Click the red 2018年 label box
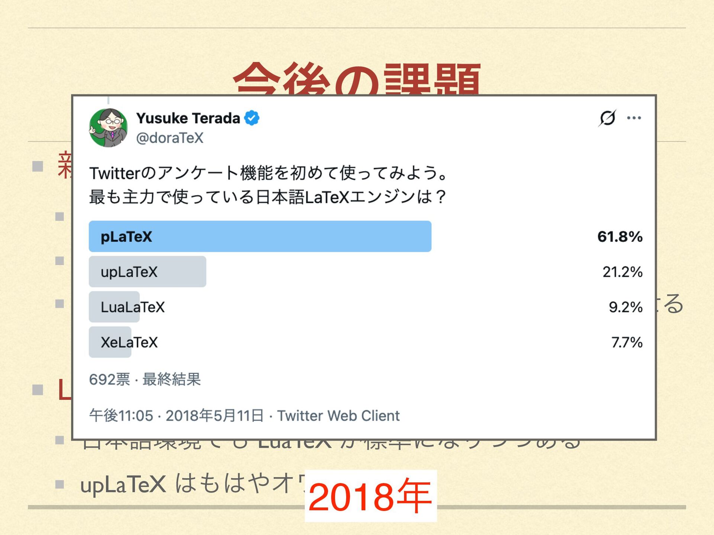This screenshot has width=714, height=535. pos(370,496)
